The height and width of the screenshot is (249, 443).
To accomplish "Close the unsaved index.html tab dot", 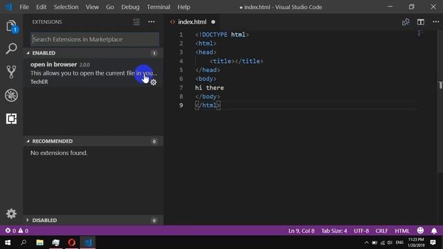I will pyautogui.click(x=213, y=22).
